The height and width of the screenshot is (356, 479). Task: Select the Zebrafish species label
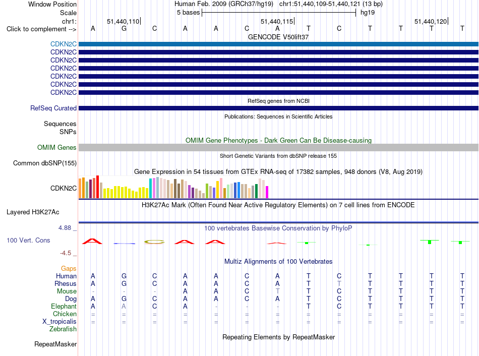point(63,329)
